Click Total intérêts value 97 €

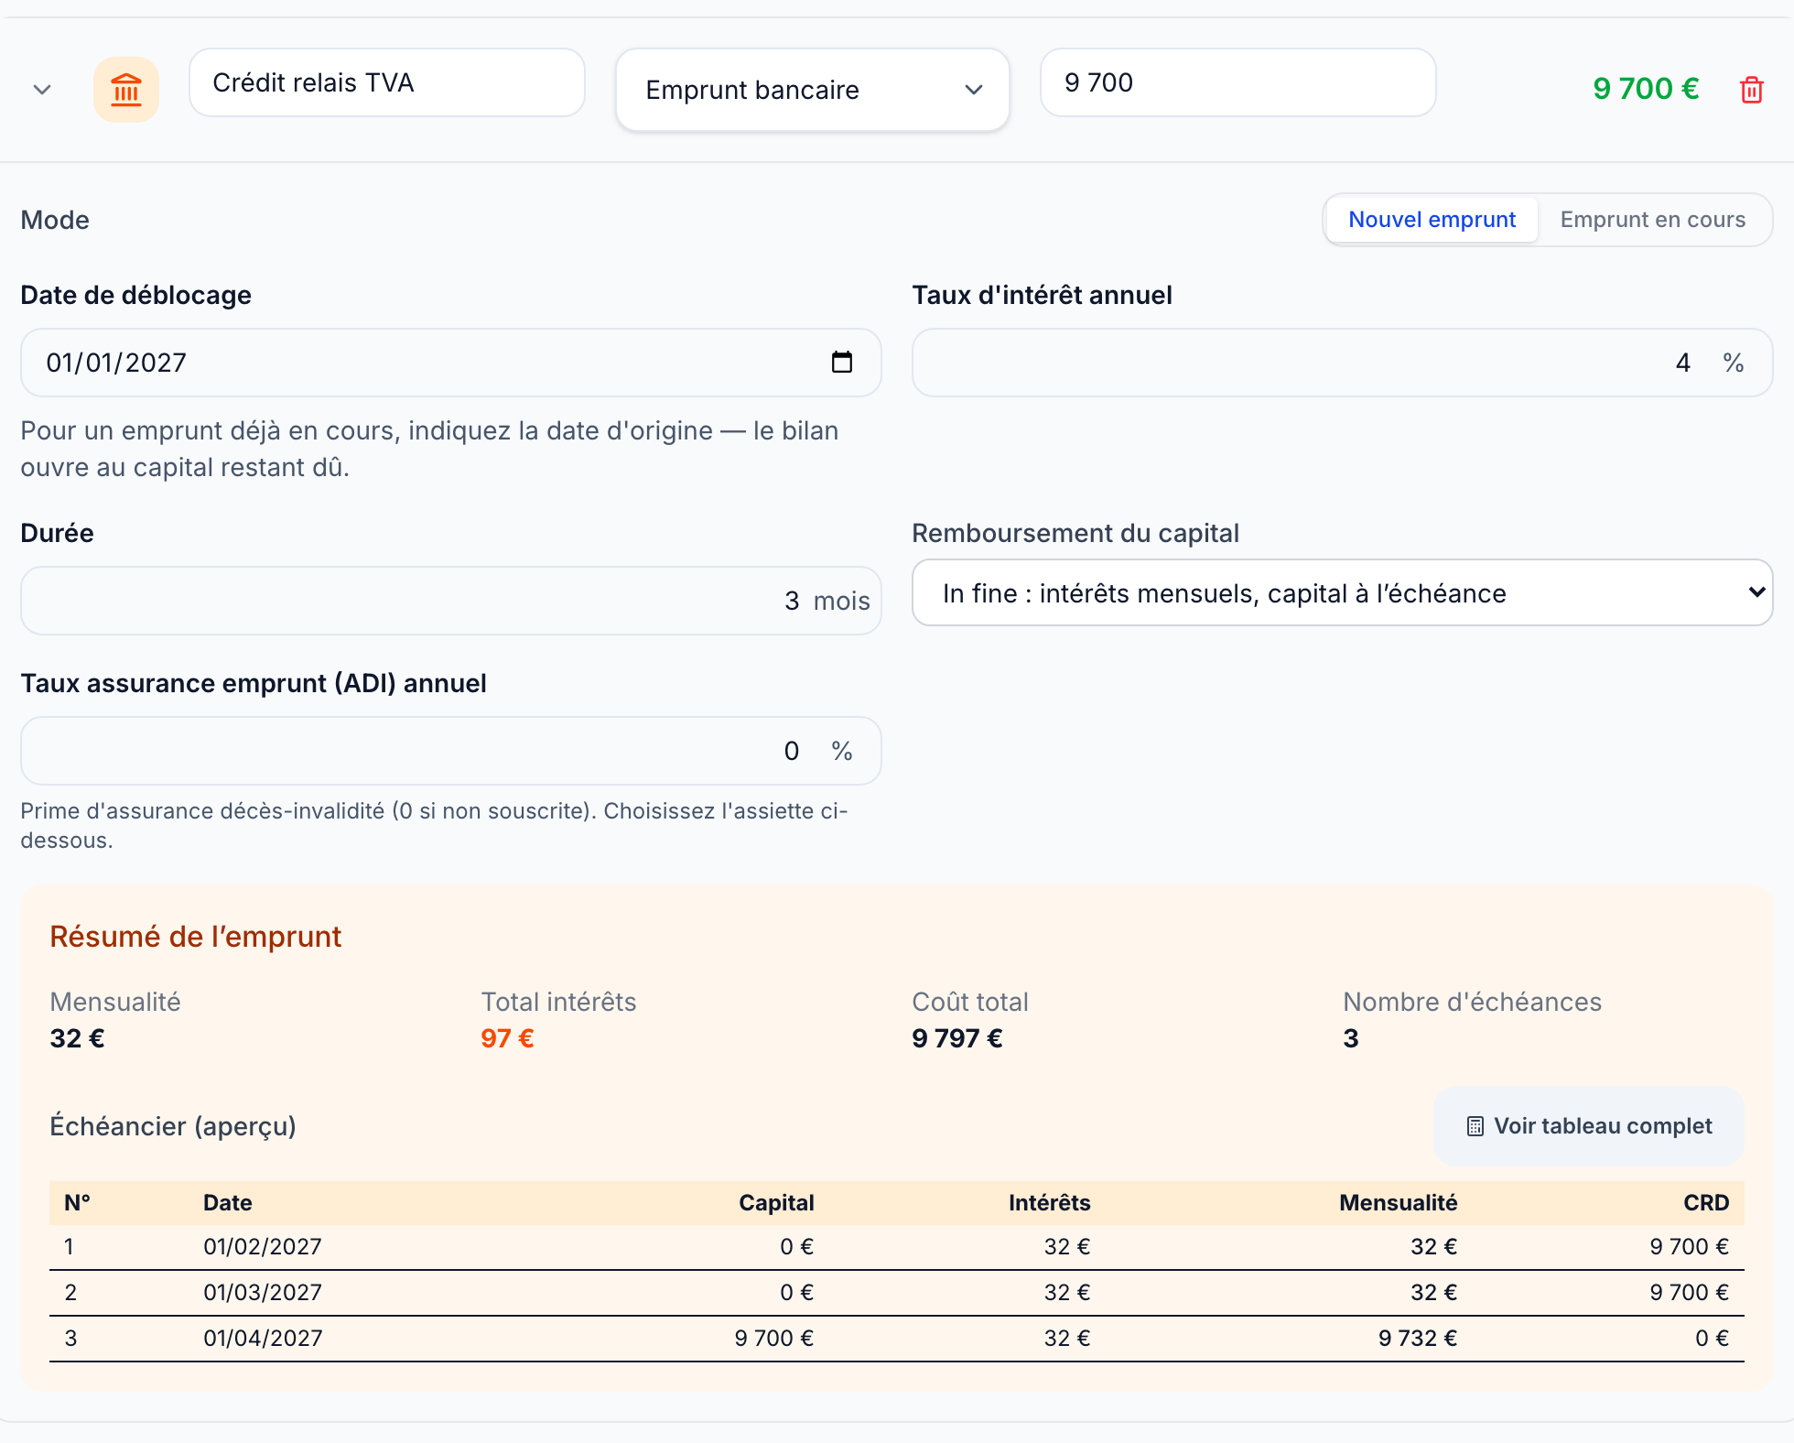click(x=507, y=1038)
